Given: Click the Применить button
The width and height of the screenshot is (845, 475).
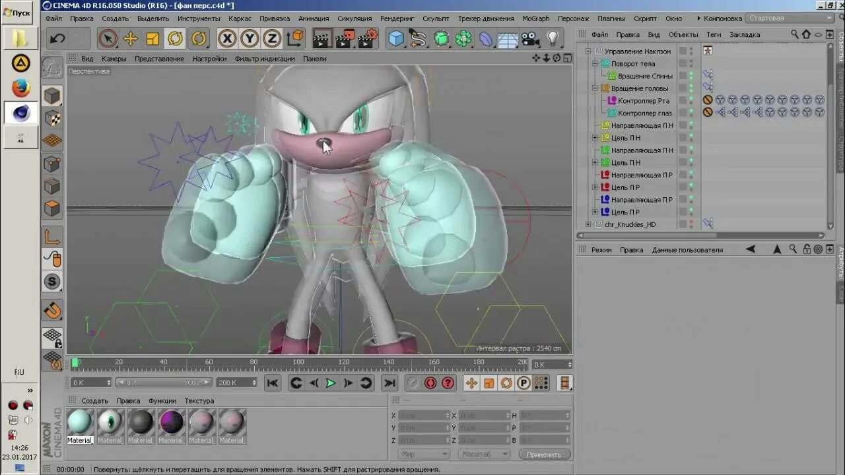Looking at the screenshot, I should tap(544, 455).
